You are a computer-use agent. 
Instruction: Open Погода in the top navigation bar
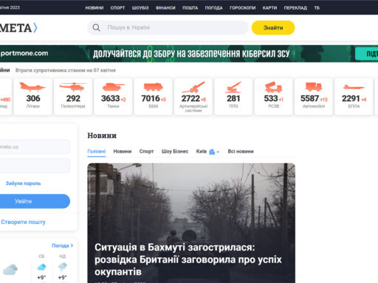point(214,8)
